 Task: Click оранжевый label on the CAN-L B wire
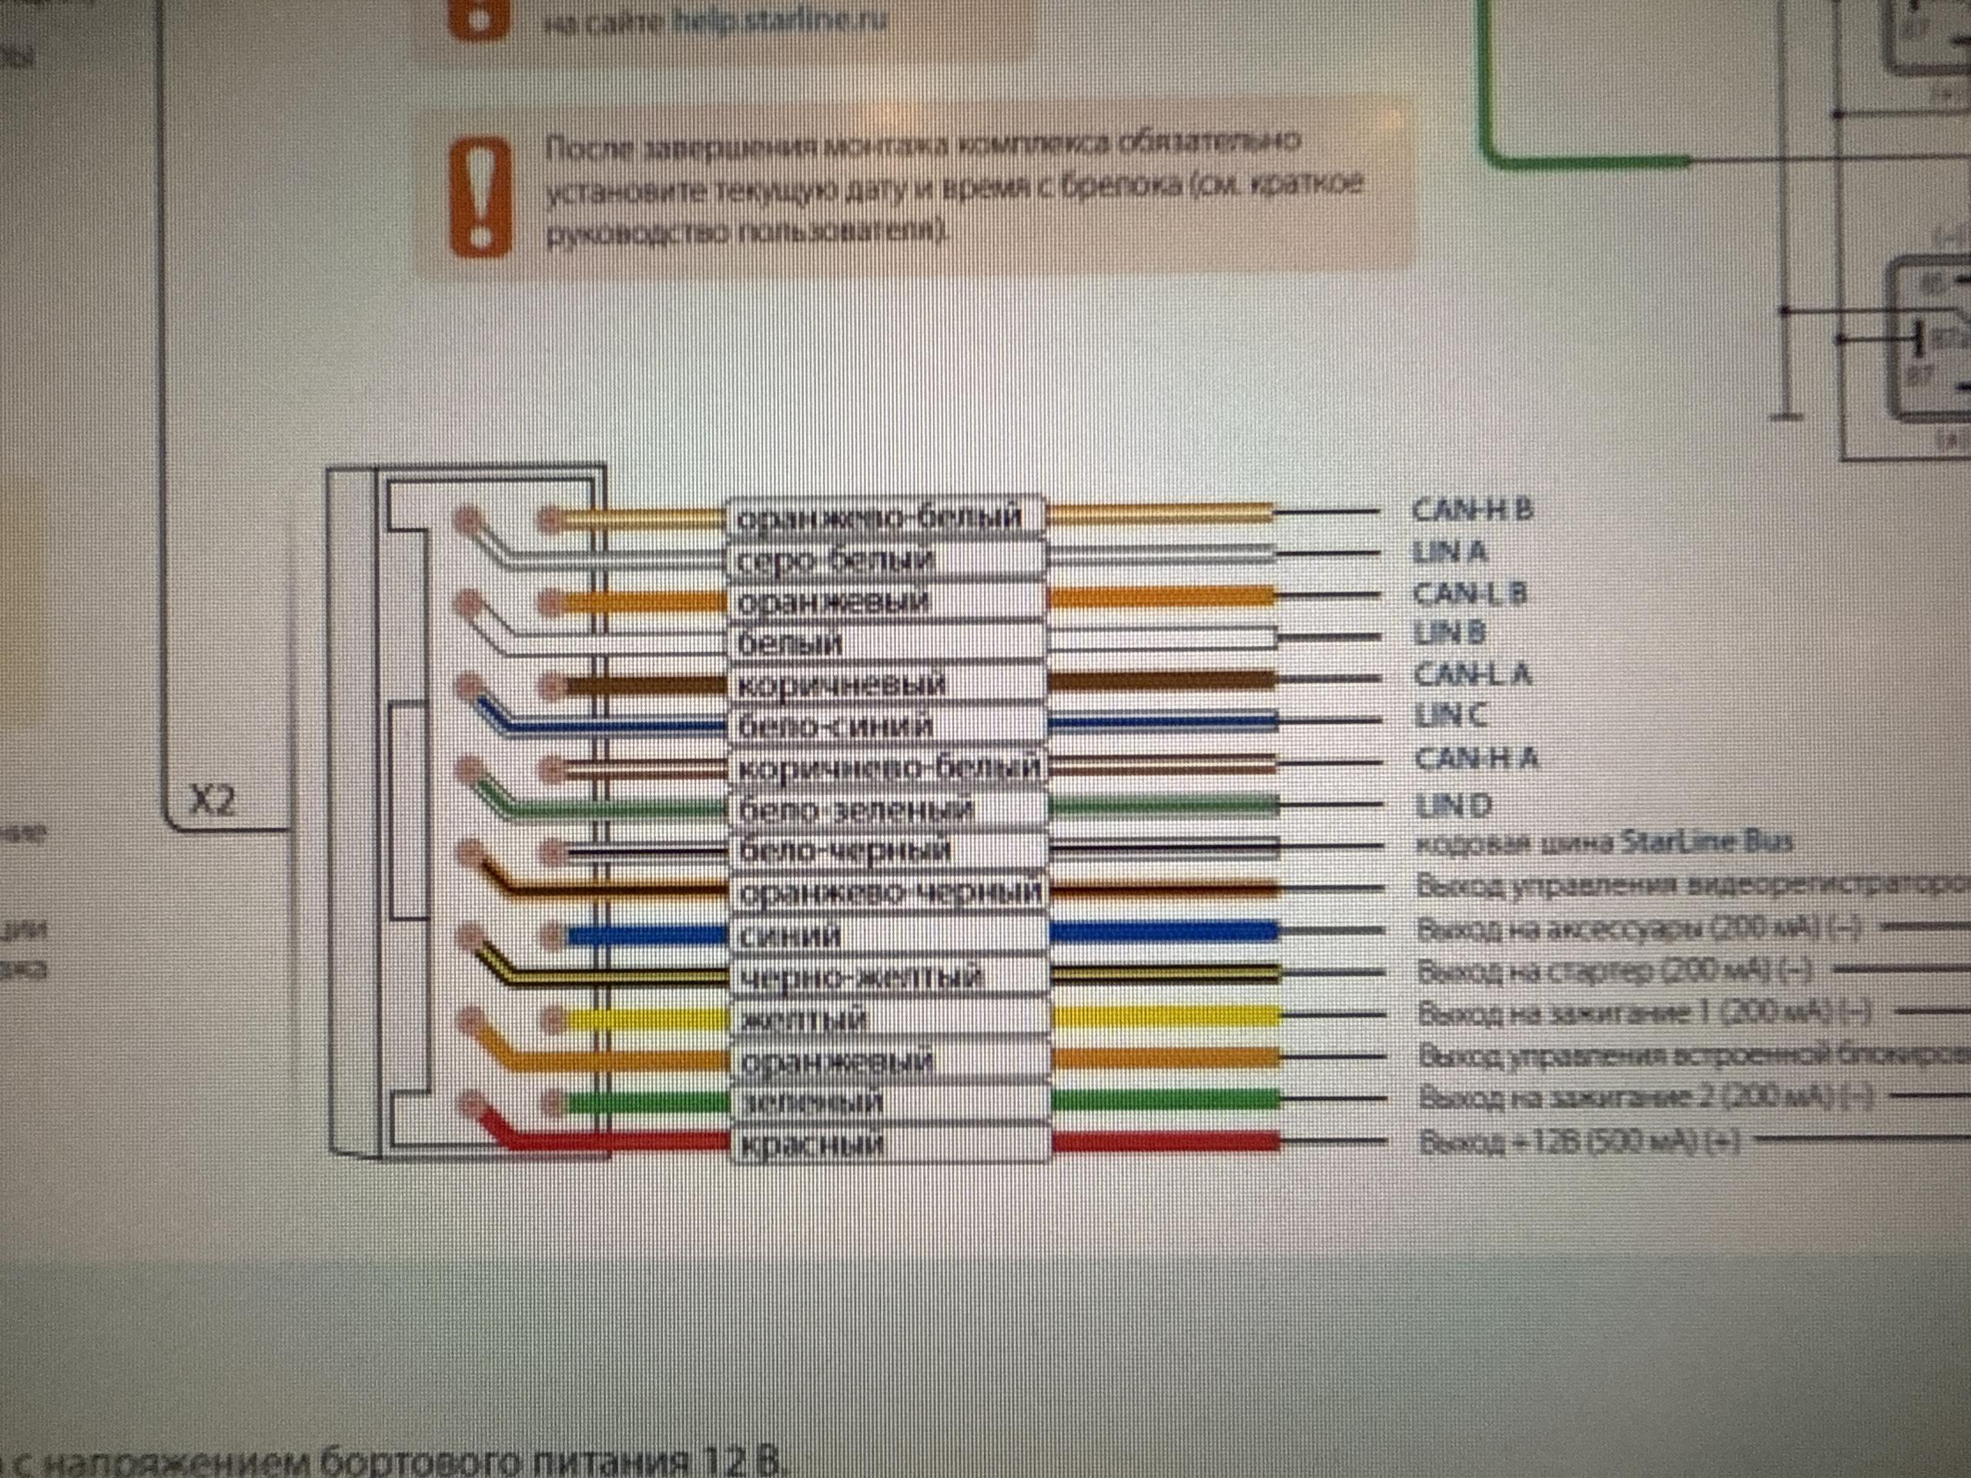[x=887, y=600]
